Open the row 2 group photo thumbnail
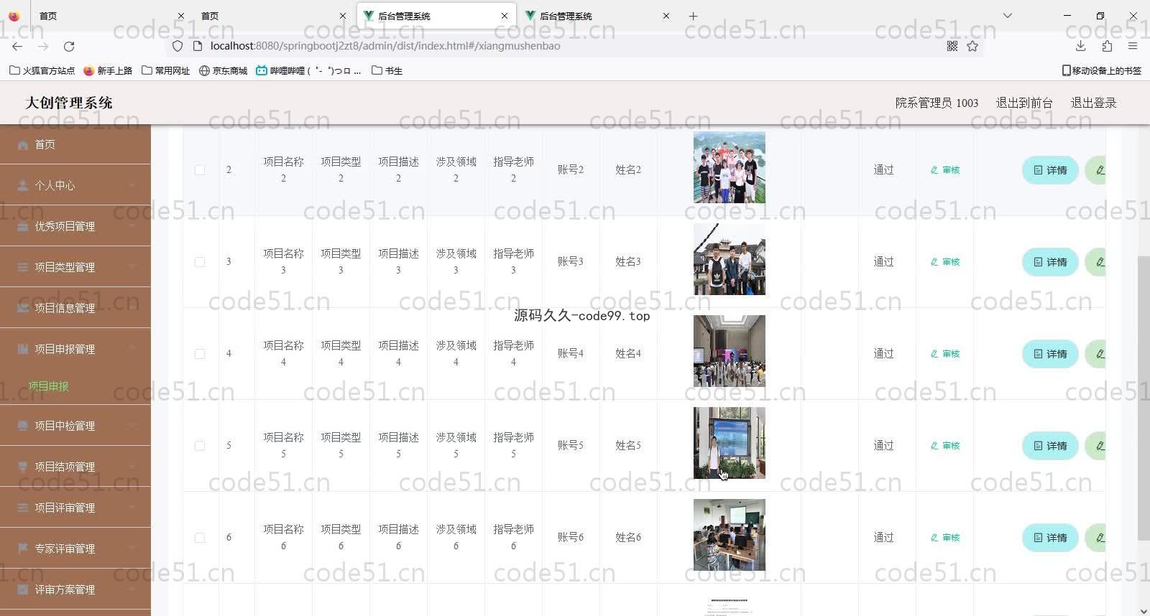This screenshot has width=1150, height=616. pyautogui.click(x=729, y=167)
